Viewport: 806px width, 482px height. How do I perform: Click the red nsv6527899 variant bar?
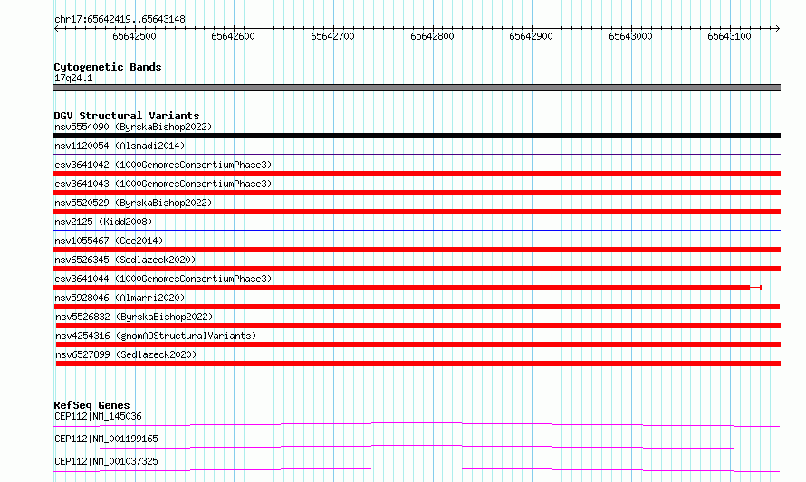[417, 364]
